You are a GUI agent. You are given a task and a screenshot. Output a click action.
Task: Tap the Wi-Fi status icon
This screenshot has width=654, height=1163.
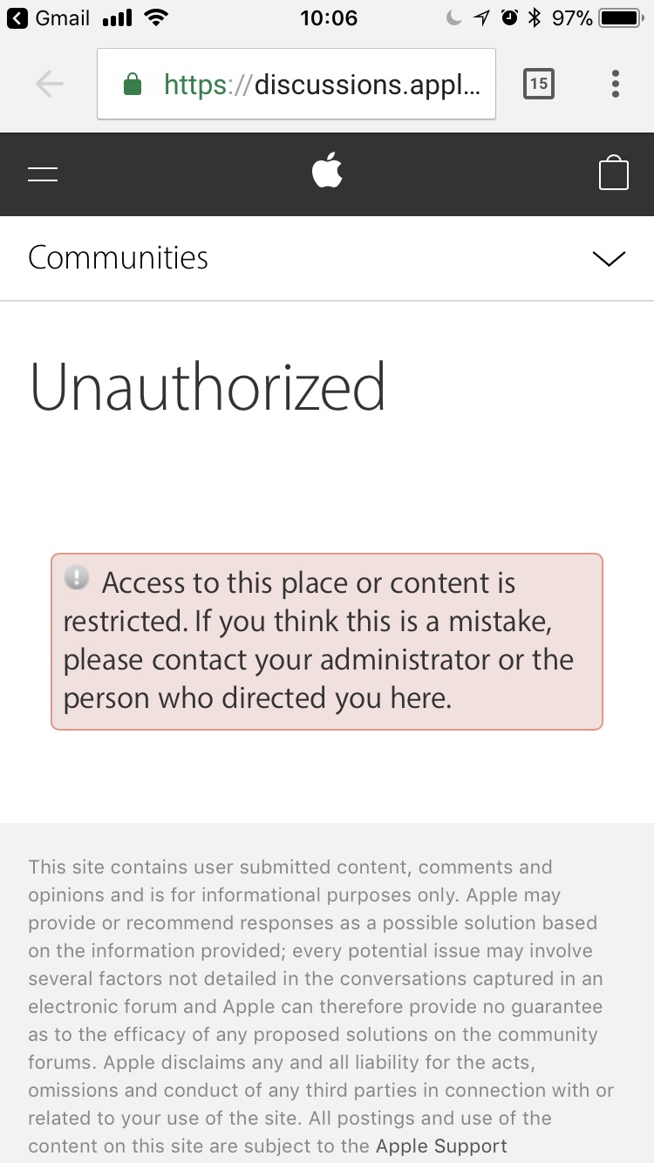pyautogui.click(x=157, y=17)
